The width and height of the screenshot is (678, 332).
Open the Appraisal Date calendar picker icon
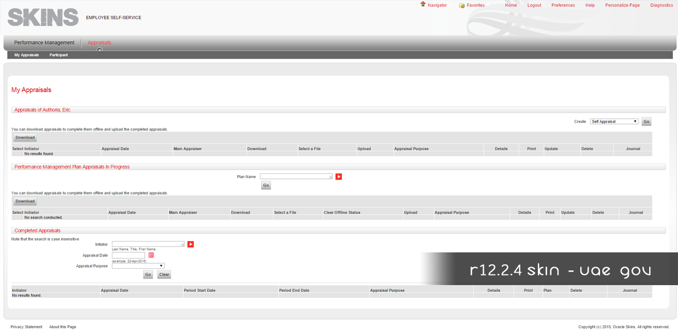click(x=151, y=255)
